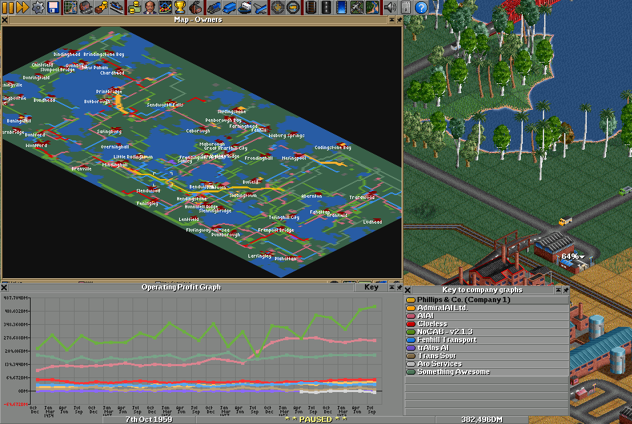Shade the Map - Owners window
The image size is (632, 424).
pyautogui.click(x=392, y=20)
